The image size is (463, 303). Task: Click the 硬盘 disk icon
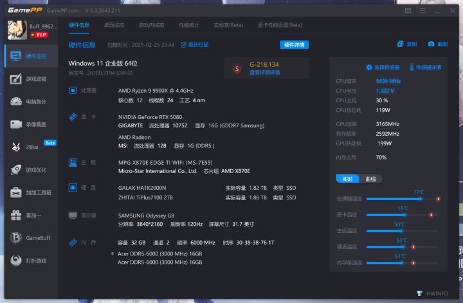pos(73,188)
